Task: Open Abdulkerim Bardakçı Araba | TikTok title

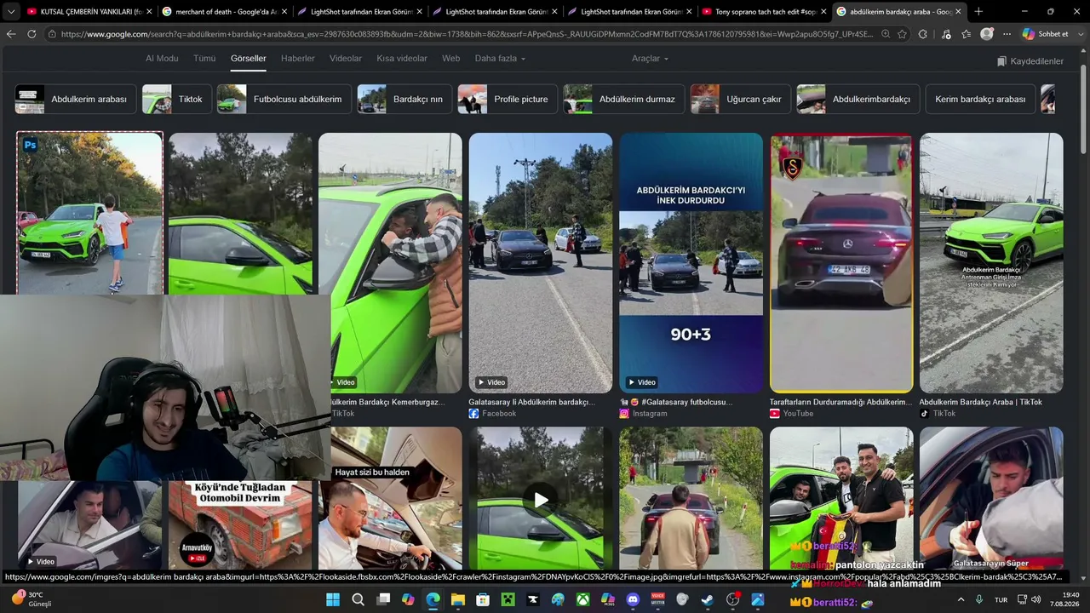Action: (x=981, y=402)
